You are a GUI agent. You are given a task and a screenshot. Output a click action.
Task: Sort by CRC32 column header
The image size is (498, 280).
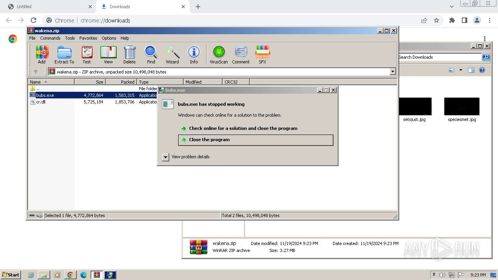coord(236,82)
